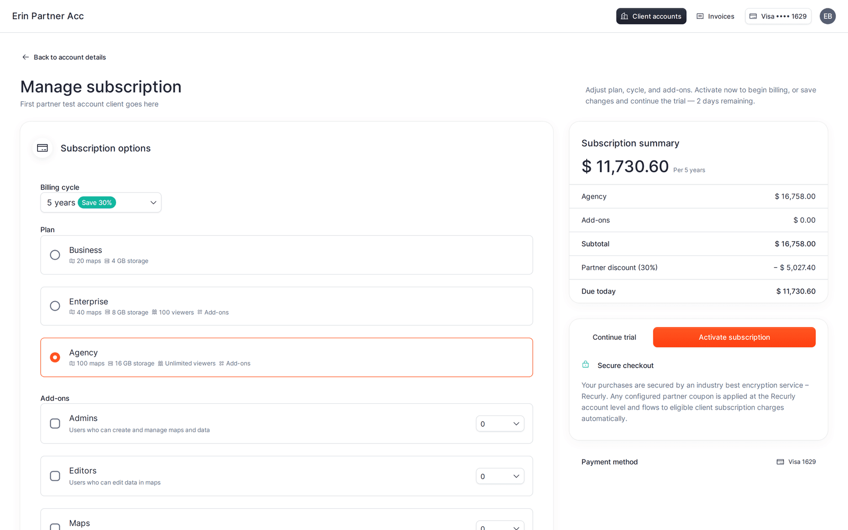Select the Enterprise plan radio button
848x530 pixels.
(x=55, y=306)
